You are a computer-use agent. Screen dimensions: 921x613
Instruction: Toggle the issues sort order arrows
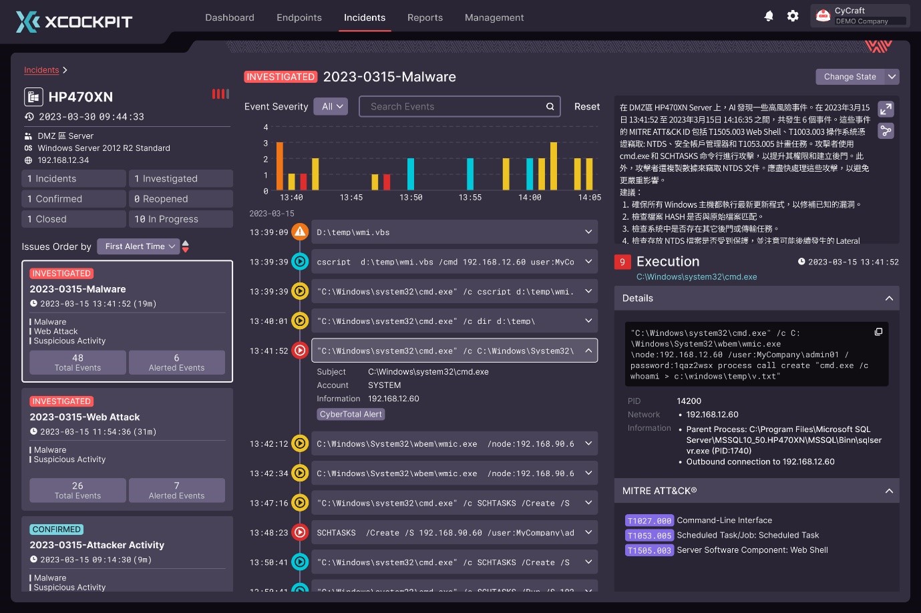pyautogui.click(x=186, y=246)
